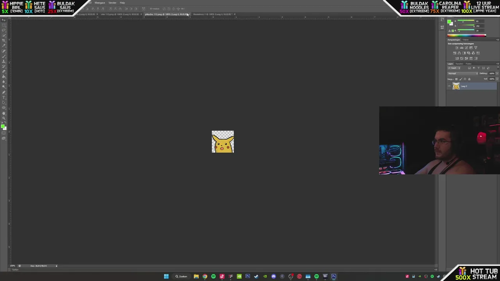Add a Brightness/Contrast adjustment
The width and height of the screenshot is (500, 281).
(457, 48)
